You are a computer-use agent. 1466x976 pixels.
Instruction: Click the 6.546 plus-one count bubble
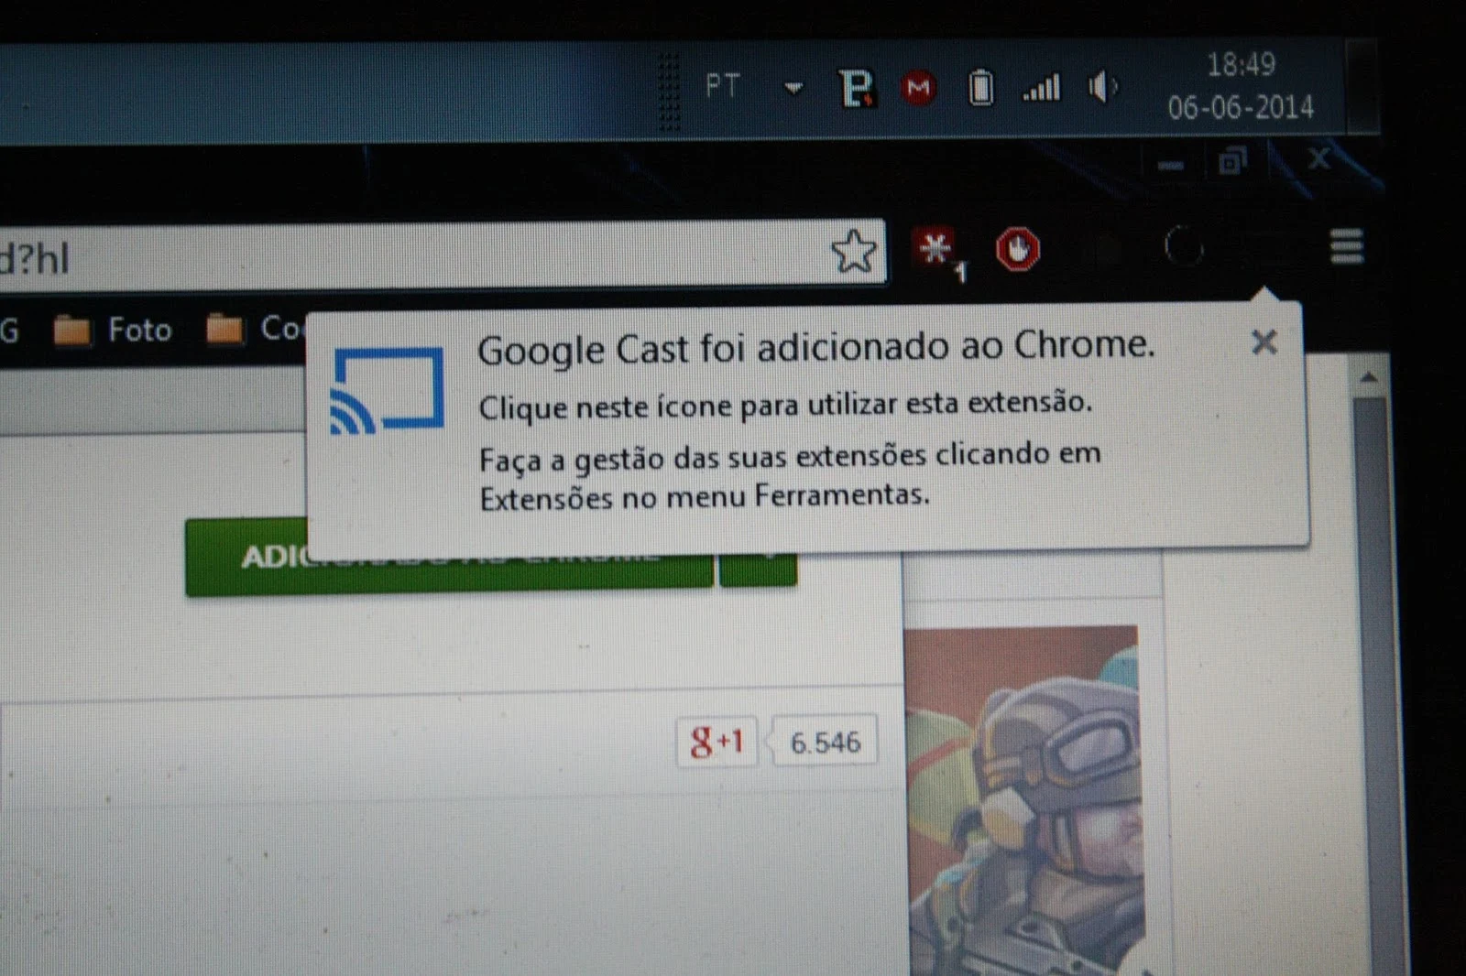pyautogui.click(x=825, y=741)
